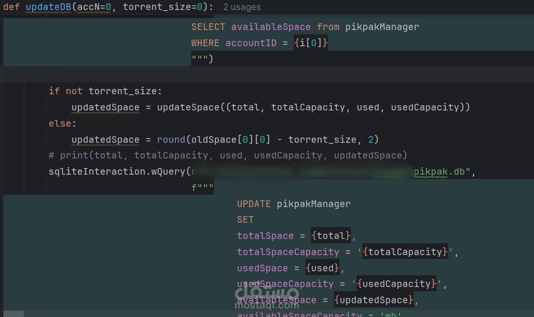This screenshot has height=317, width=534.
Task: Click the "from" keyword in the SELECT statement
Action: coord(328,27)
